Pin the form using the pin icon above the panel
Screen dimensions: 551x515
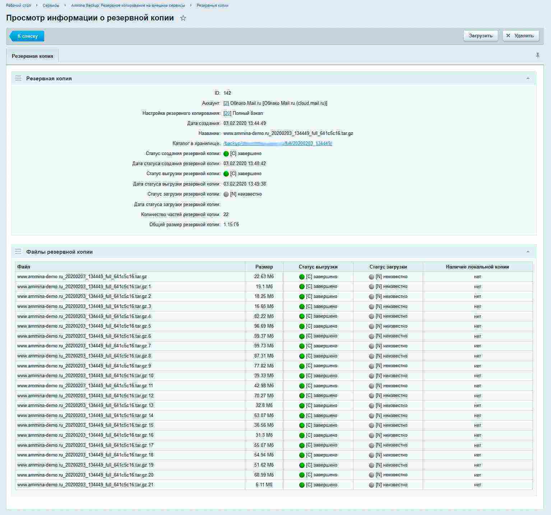(537, 55)
